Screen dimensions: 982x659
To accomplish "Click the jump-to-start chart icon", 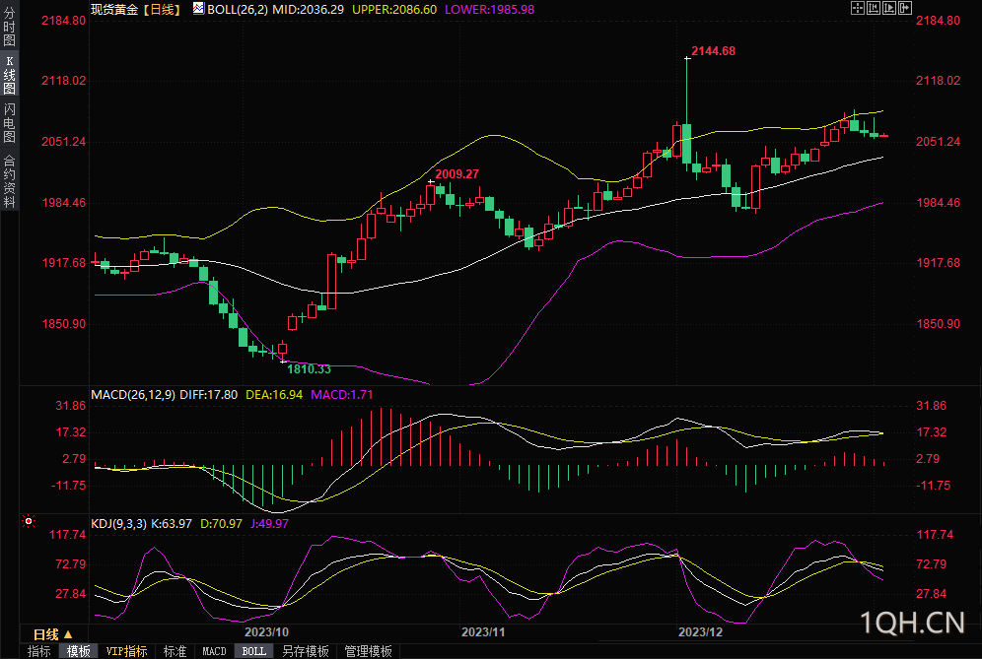I will coord(874,8).
